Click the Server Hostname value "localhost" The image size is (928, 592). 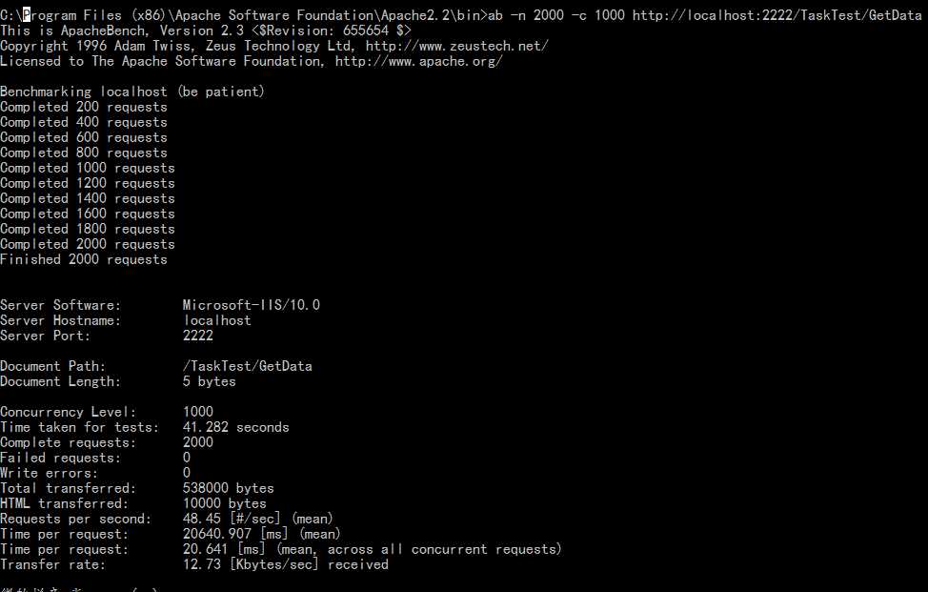[x=217, y=320]
